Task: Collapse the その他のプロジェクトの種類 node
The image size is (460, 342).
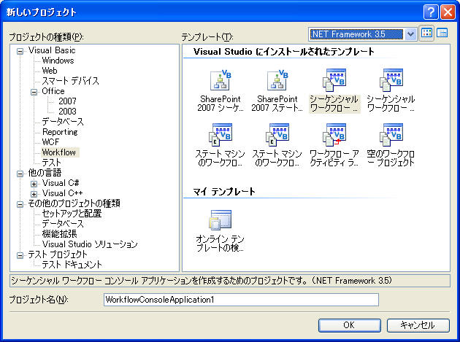Action: [20, 205]
